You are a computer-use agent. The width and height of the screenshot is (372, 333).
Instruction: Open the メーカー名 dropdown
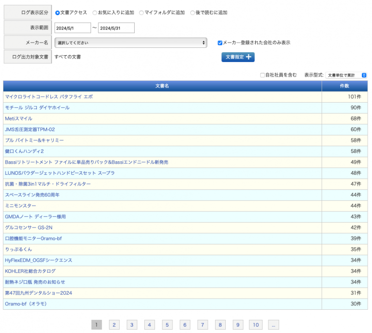pyautogui.click(x=131, y=43)
